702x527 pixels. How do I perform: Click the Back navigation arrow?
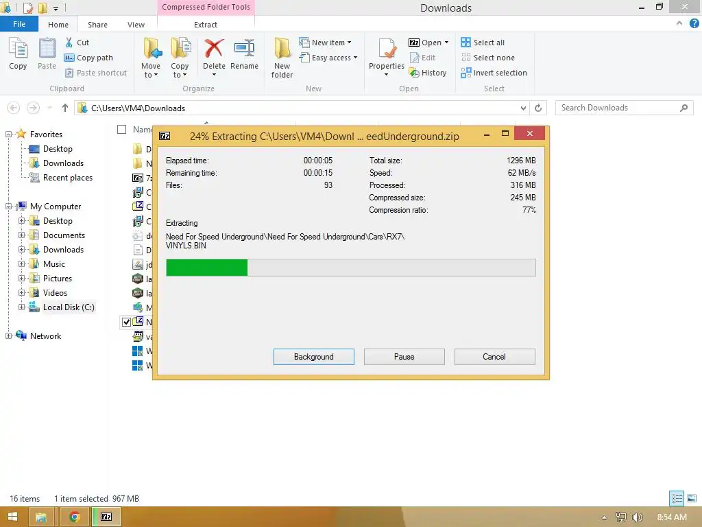[x=14, y=108]
